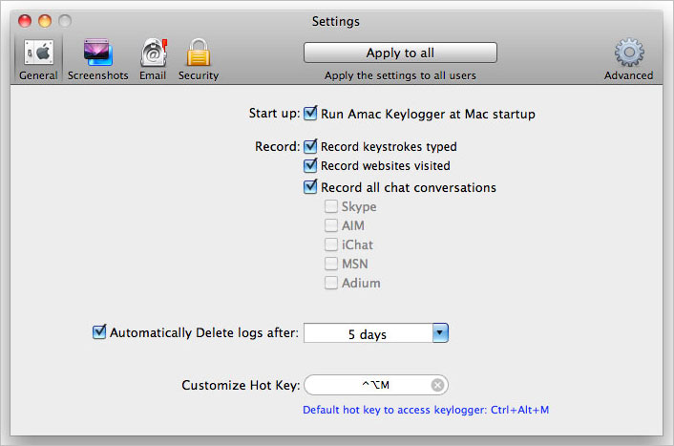Click the default hot key hint text
The height and width of the screenshot is (446, 674).
click(426, 410)
